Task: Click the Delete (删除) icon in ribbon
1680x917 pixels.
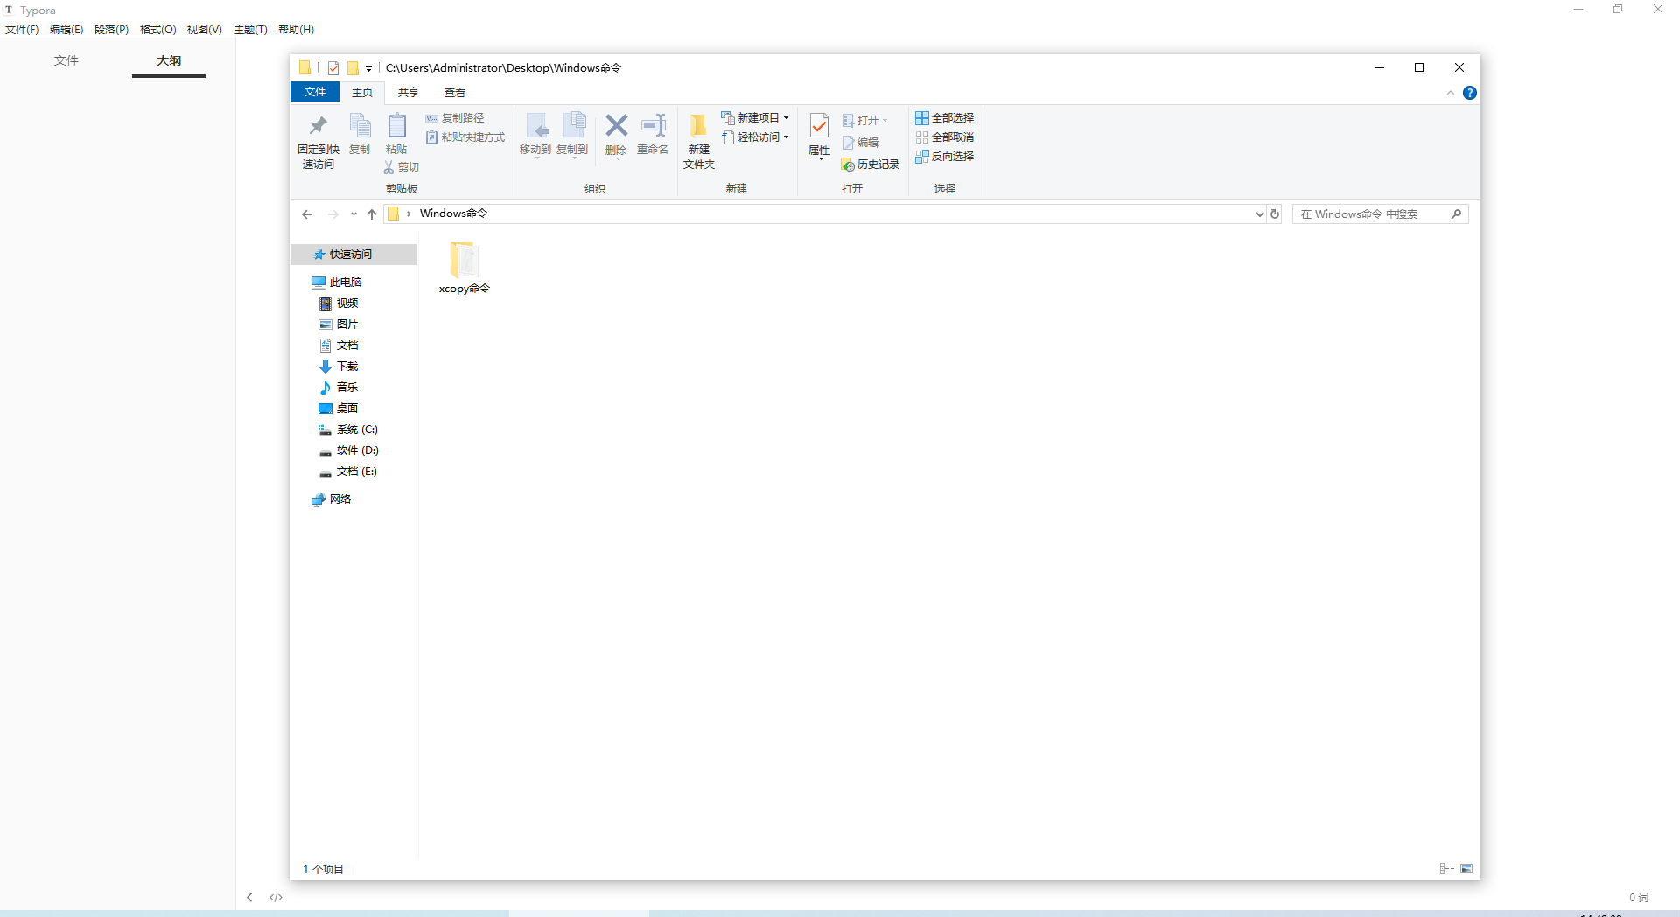Action: point(616,127)
